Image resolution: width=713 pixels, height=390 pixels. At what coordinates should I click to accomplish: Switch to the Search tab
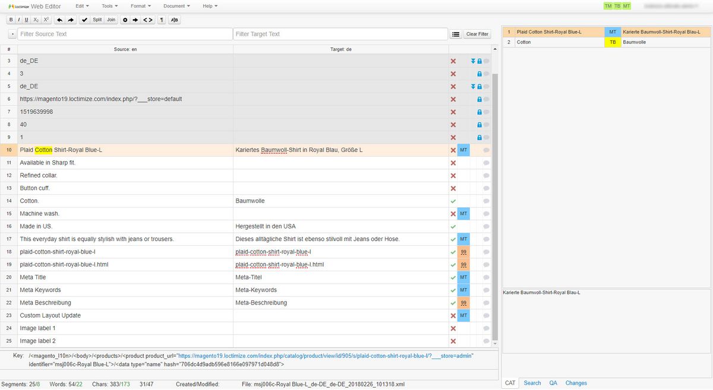pyautogui.click(x=532, y=383)
